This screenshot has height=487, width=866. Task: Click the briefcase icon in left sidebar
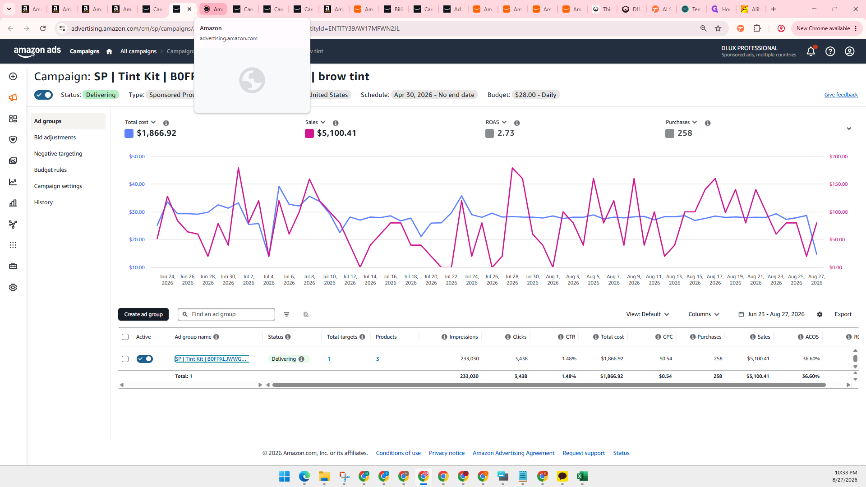pos(13,266)
